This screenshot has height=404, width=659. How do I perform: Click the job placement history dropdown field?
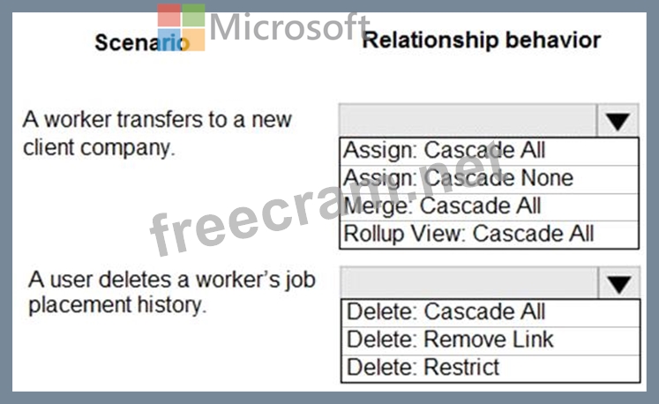pos(468,283)
